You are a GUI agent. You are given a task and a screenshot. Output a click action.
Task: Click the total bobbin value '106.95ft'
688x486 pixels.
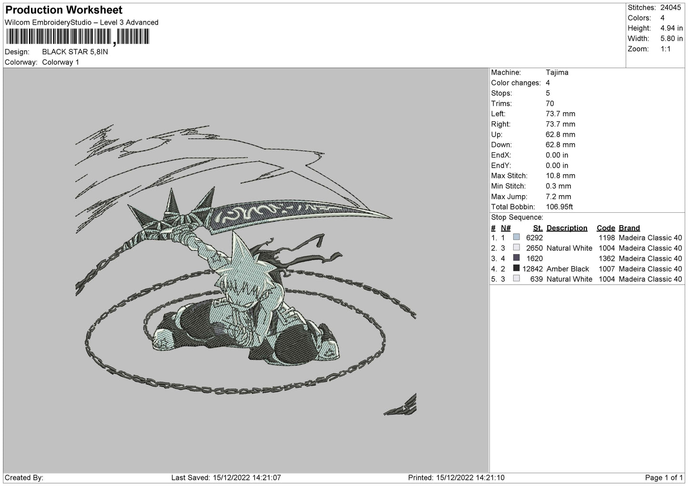pyautogui.click(x=559, y=207)
